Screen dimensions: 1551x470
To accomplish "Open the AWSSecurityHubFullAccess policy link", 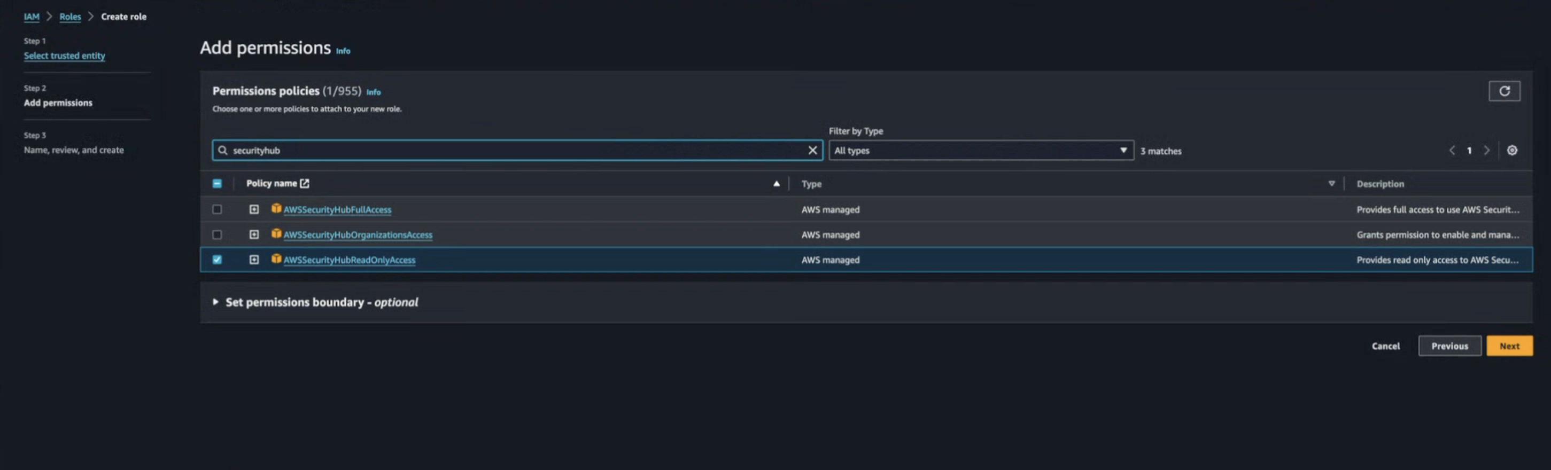I will coord(337,209).
